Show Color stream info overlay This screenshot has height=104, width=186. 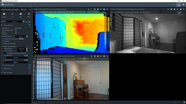(x=101, y=56)
